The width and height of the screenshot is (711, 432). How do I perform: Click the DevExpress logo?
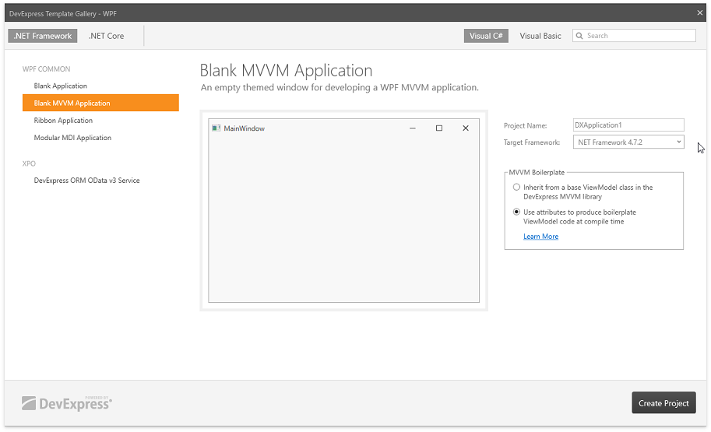click(67, 403)
